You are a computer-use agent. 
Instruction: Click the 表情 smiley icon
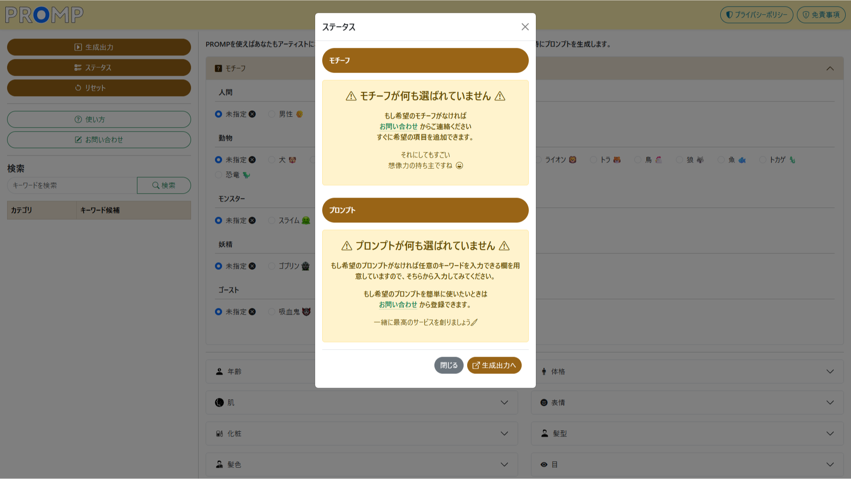point(544,403)
